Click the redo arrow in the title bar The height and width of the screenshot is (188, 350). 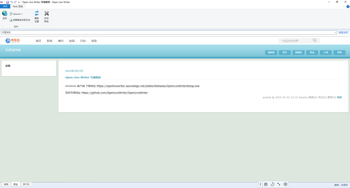[x=15, y=2]
